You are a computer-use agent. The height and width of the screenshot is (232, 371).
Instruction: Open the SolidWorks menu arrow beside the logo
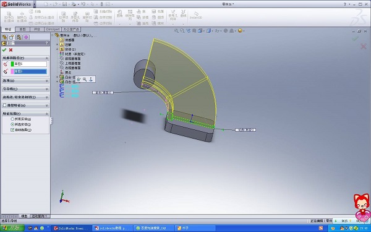35,4
